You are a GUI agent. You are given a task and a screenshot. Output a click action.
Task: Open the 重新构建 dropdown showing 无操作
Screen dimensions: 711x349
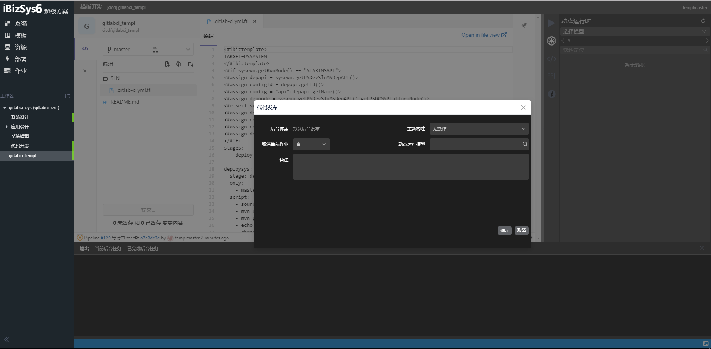[x=479, y=129]
